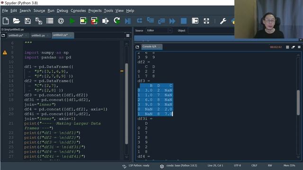Click the RW permission status entry
Viewport: 303px width, 170px height.
coord(270,166)
